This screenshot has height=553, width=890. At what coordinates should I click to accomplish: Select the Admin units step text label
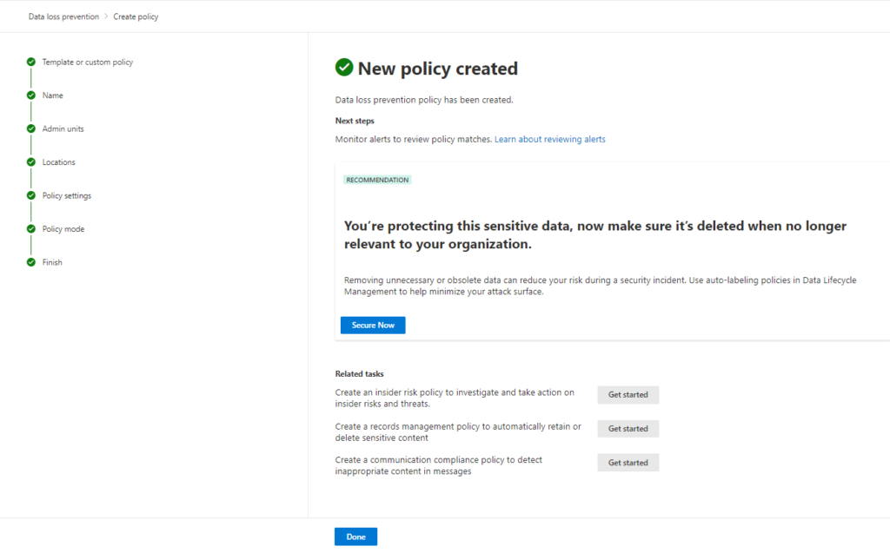pyautogui.click(x=63, y=128)
